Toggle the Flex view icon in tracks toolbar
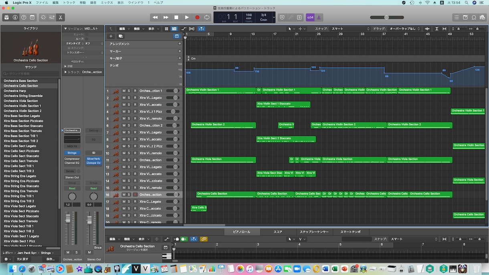The image size is (489, 275). coord(192,29)
